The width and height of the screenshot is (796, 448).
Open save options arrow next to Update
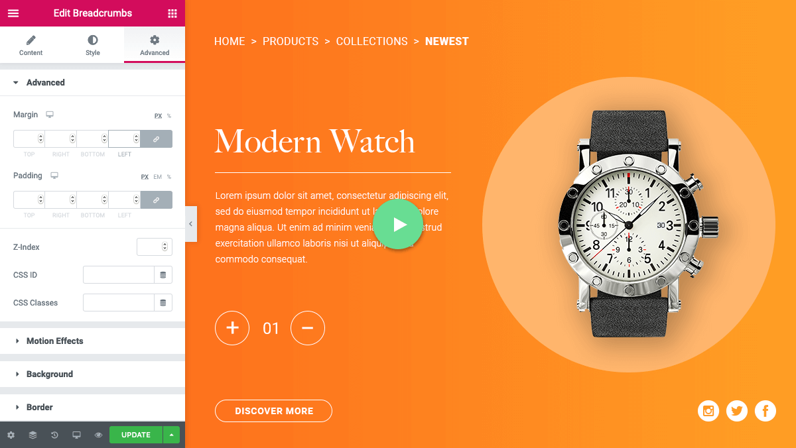[x=171, y=435]
